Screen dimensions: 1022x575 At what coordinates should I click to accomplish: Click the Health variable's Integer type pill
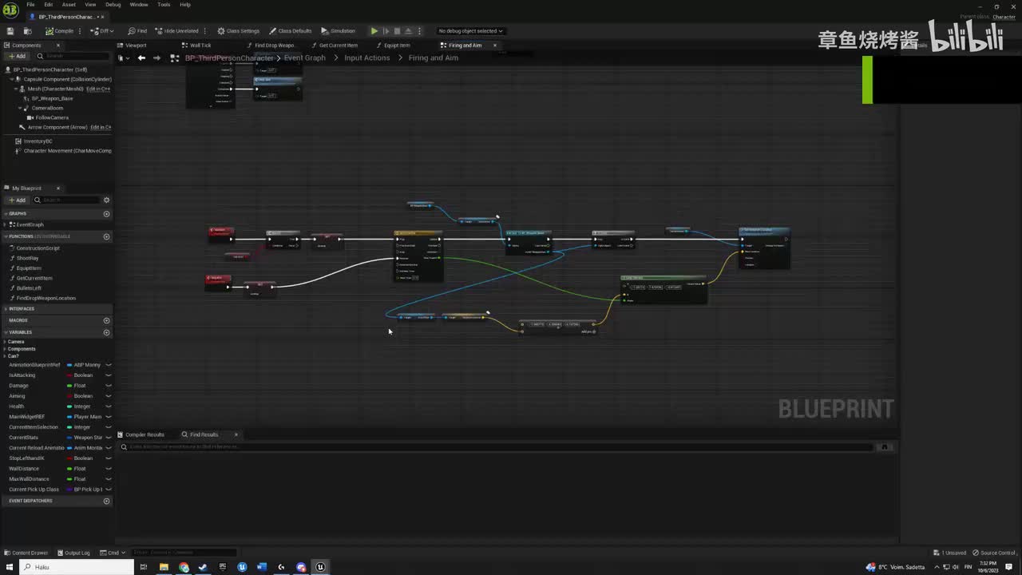coord(79,406)
